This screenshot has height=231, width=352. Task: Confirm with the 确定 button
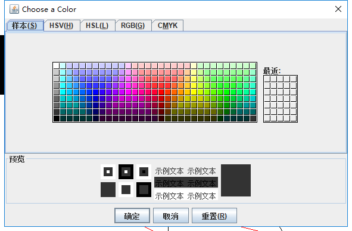point(132,216)
